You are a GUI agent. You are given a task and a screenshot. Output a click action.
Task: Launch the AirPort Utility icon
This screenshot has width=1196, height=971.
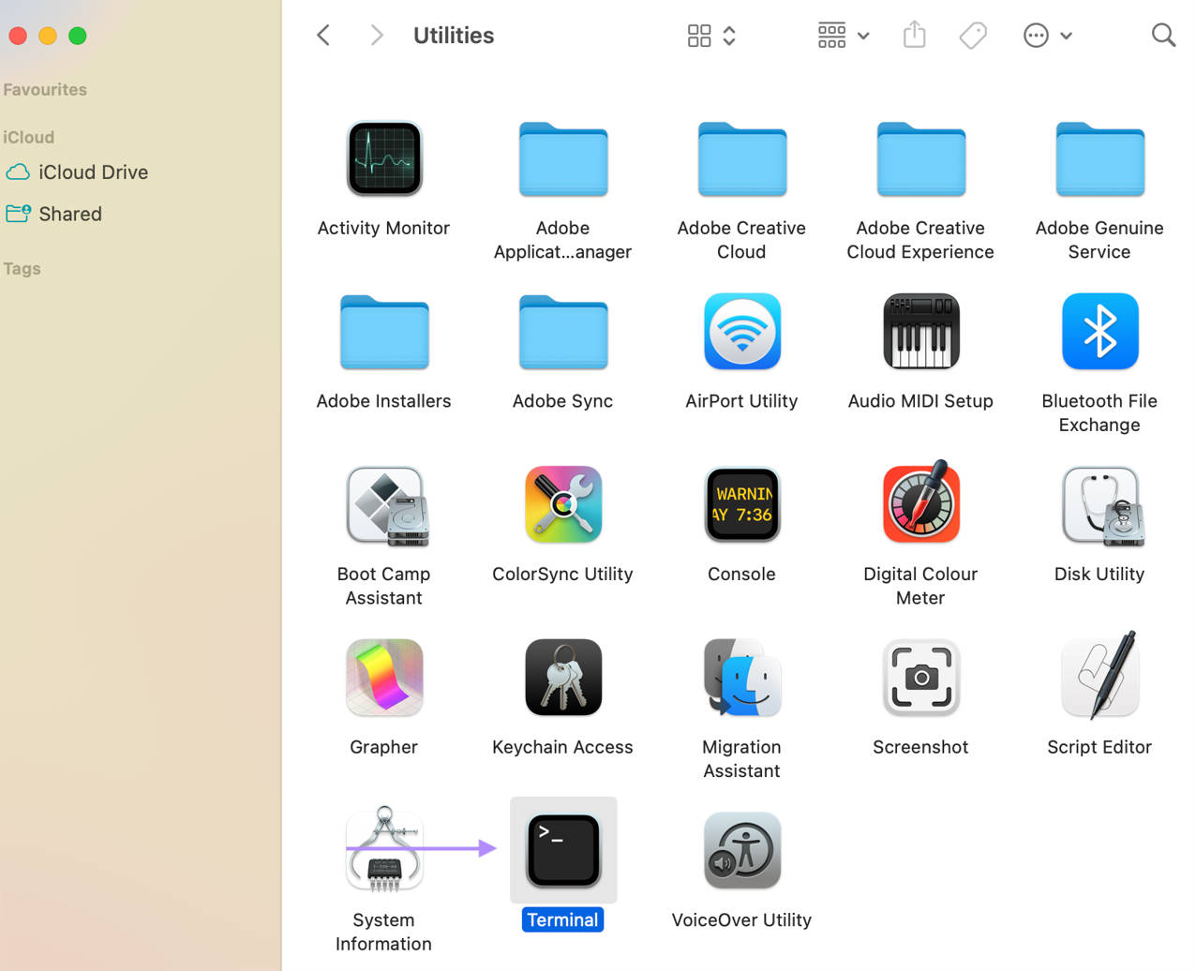742,332
